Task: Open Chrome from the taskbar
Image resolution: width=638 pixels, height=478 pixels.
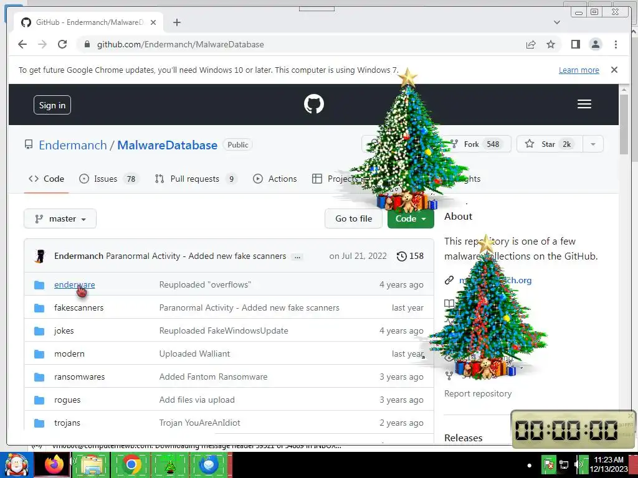Action: [131, 464]
